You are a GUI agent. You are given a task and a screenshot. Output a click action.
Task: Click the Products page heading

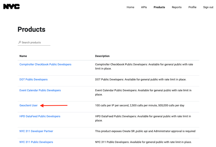click(x=31, y=29)
